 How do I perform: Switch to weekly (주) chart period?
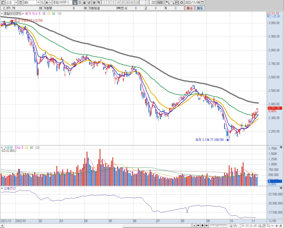[x=80, y=2]
